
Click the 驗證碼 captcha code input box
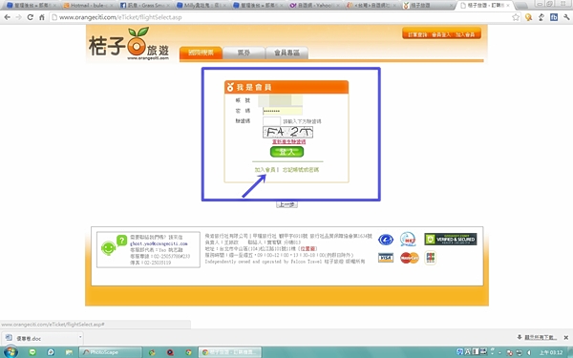click(271, 121)
